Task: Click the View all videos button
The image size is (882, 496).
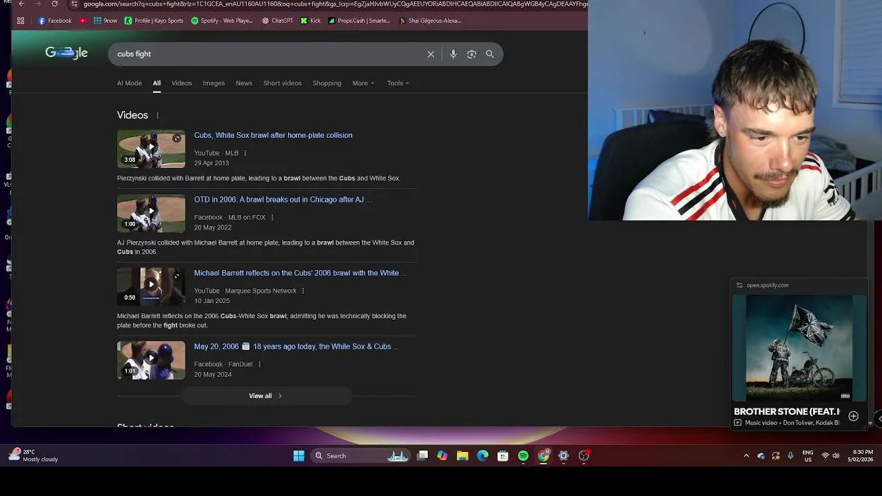Action: pos(267,396)
